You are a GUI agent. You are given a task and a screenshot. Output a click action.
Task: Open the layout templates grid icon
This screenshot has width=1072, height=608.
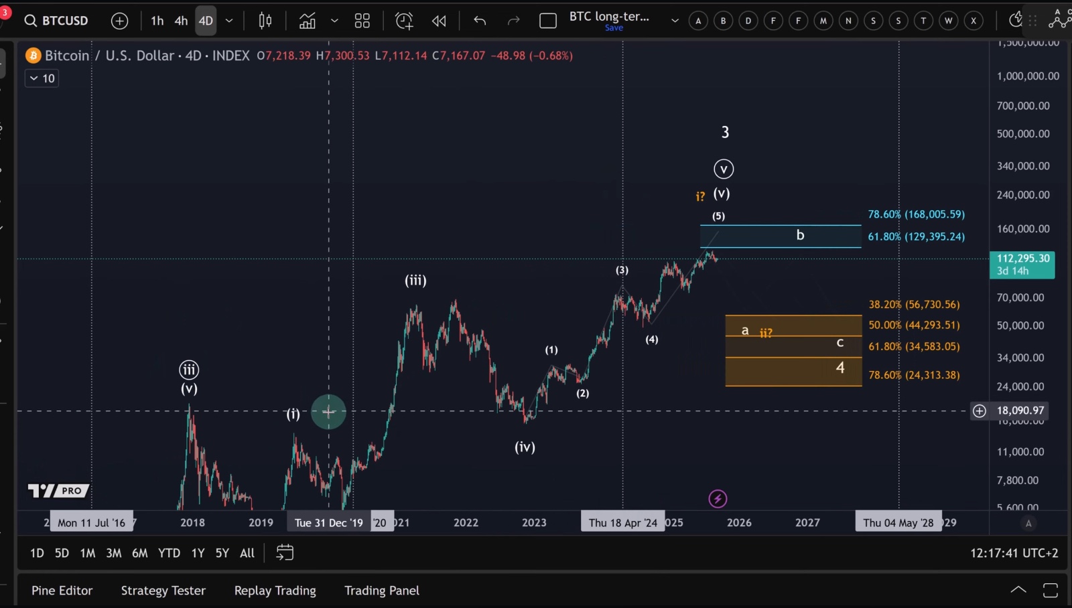pos(362,21)
